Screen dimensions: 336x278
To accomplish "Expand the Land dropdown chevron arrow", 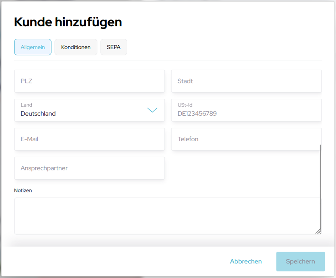I will (152, 110).
